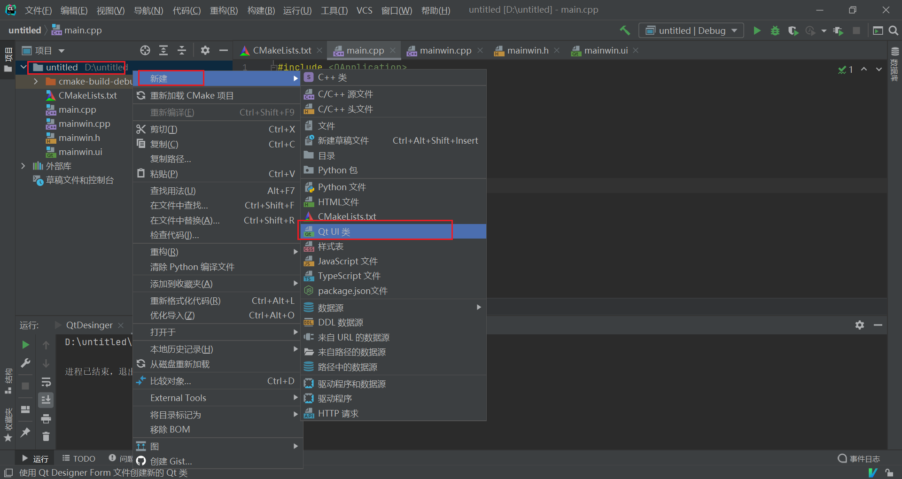
Task: Open project panel settings gear
Action: point(205,50)
